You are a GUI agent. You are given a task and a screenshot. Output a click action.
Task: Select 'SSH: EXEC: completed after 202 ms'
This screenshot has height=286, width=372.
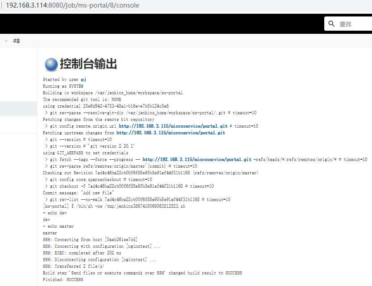82,253
